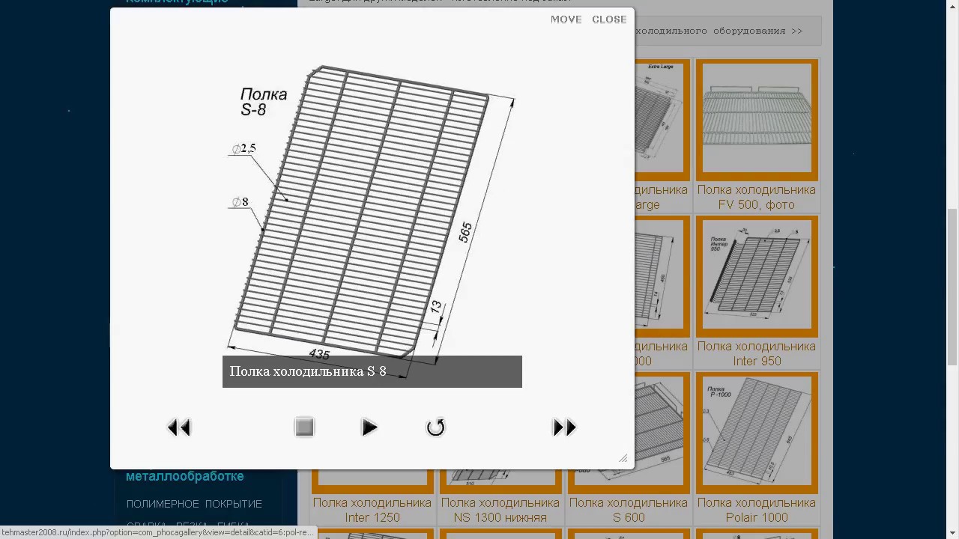Start slideshow with the play button
Screen dimensions: 959x539
pyautogui.click(x=369, y=427)
